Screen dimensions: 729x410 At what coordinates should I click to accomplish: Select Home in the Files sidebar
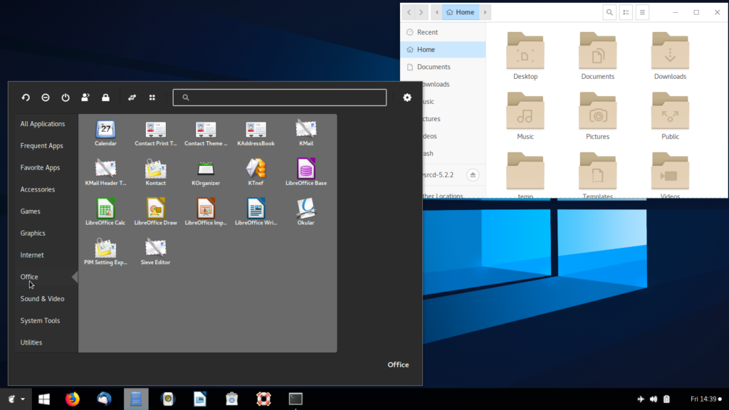pyautogui.click(x=443, y=50)
